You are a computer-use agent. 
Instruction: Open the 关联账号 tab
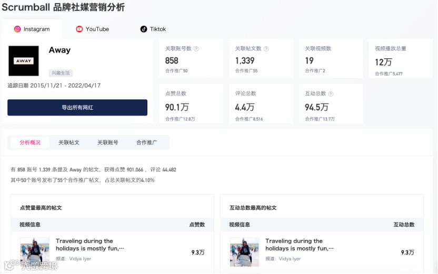tap(107, 143)
